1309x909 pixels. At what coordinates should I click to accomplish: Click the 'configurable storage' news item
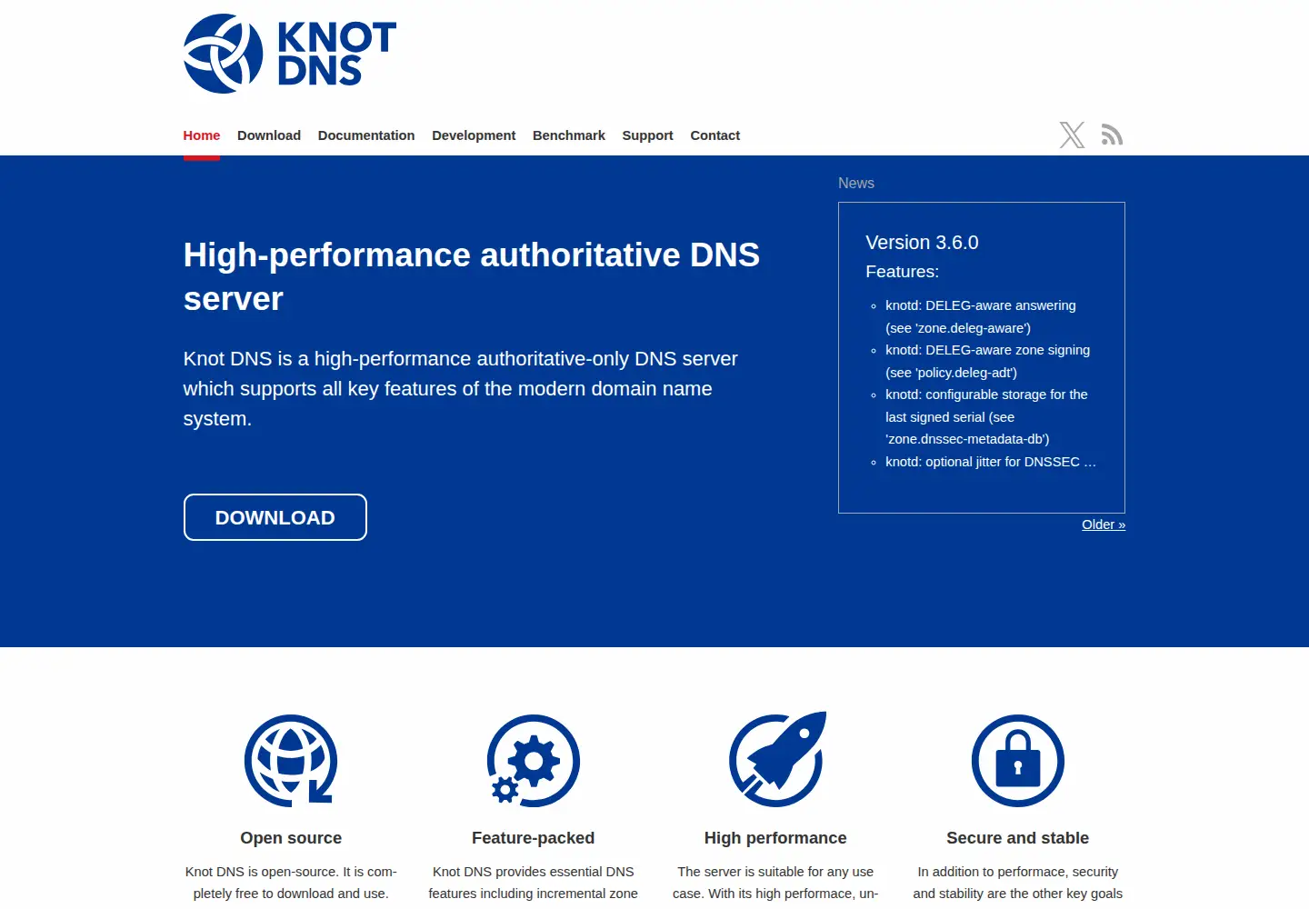[x=987, y=416]
